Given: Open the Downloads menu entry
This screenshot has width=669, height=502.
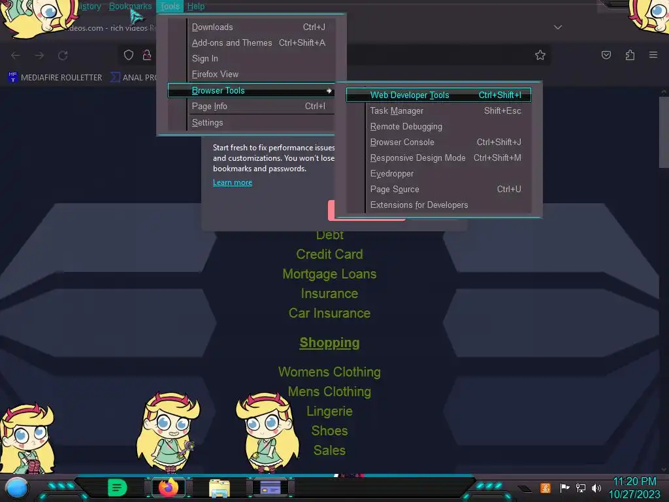Looking at the screenshot, I should pyautogui.click(x=252, y=27).
